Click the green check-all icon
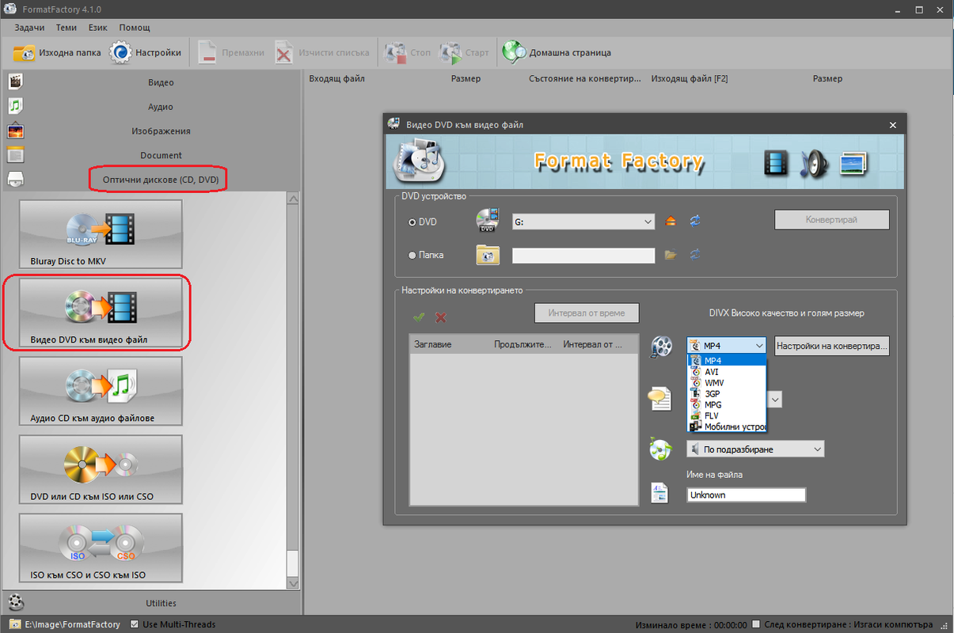 pyautogui.click(x=419, y=317)
